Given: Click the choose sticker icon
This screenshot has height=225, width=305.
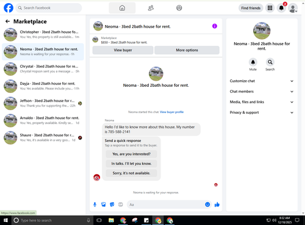Looking at the screenshot, I should [112, 204].
